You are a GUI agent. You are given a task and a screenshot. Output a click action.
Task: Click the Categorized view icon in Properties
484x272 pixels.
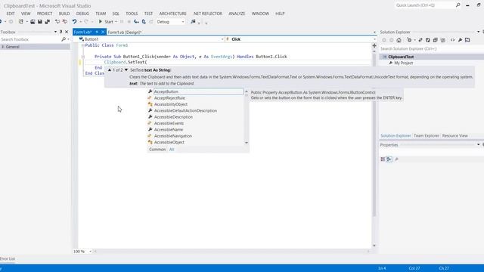pyautogui.click(x=383, y=159)
